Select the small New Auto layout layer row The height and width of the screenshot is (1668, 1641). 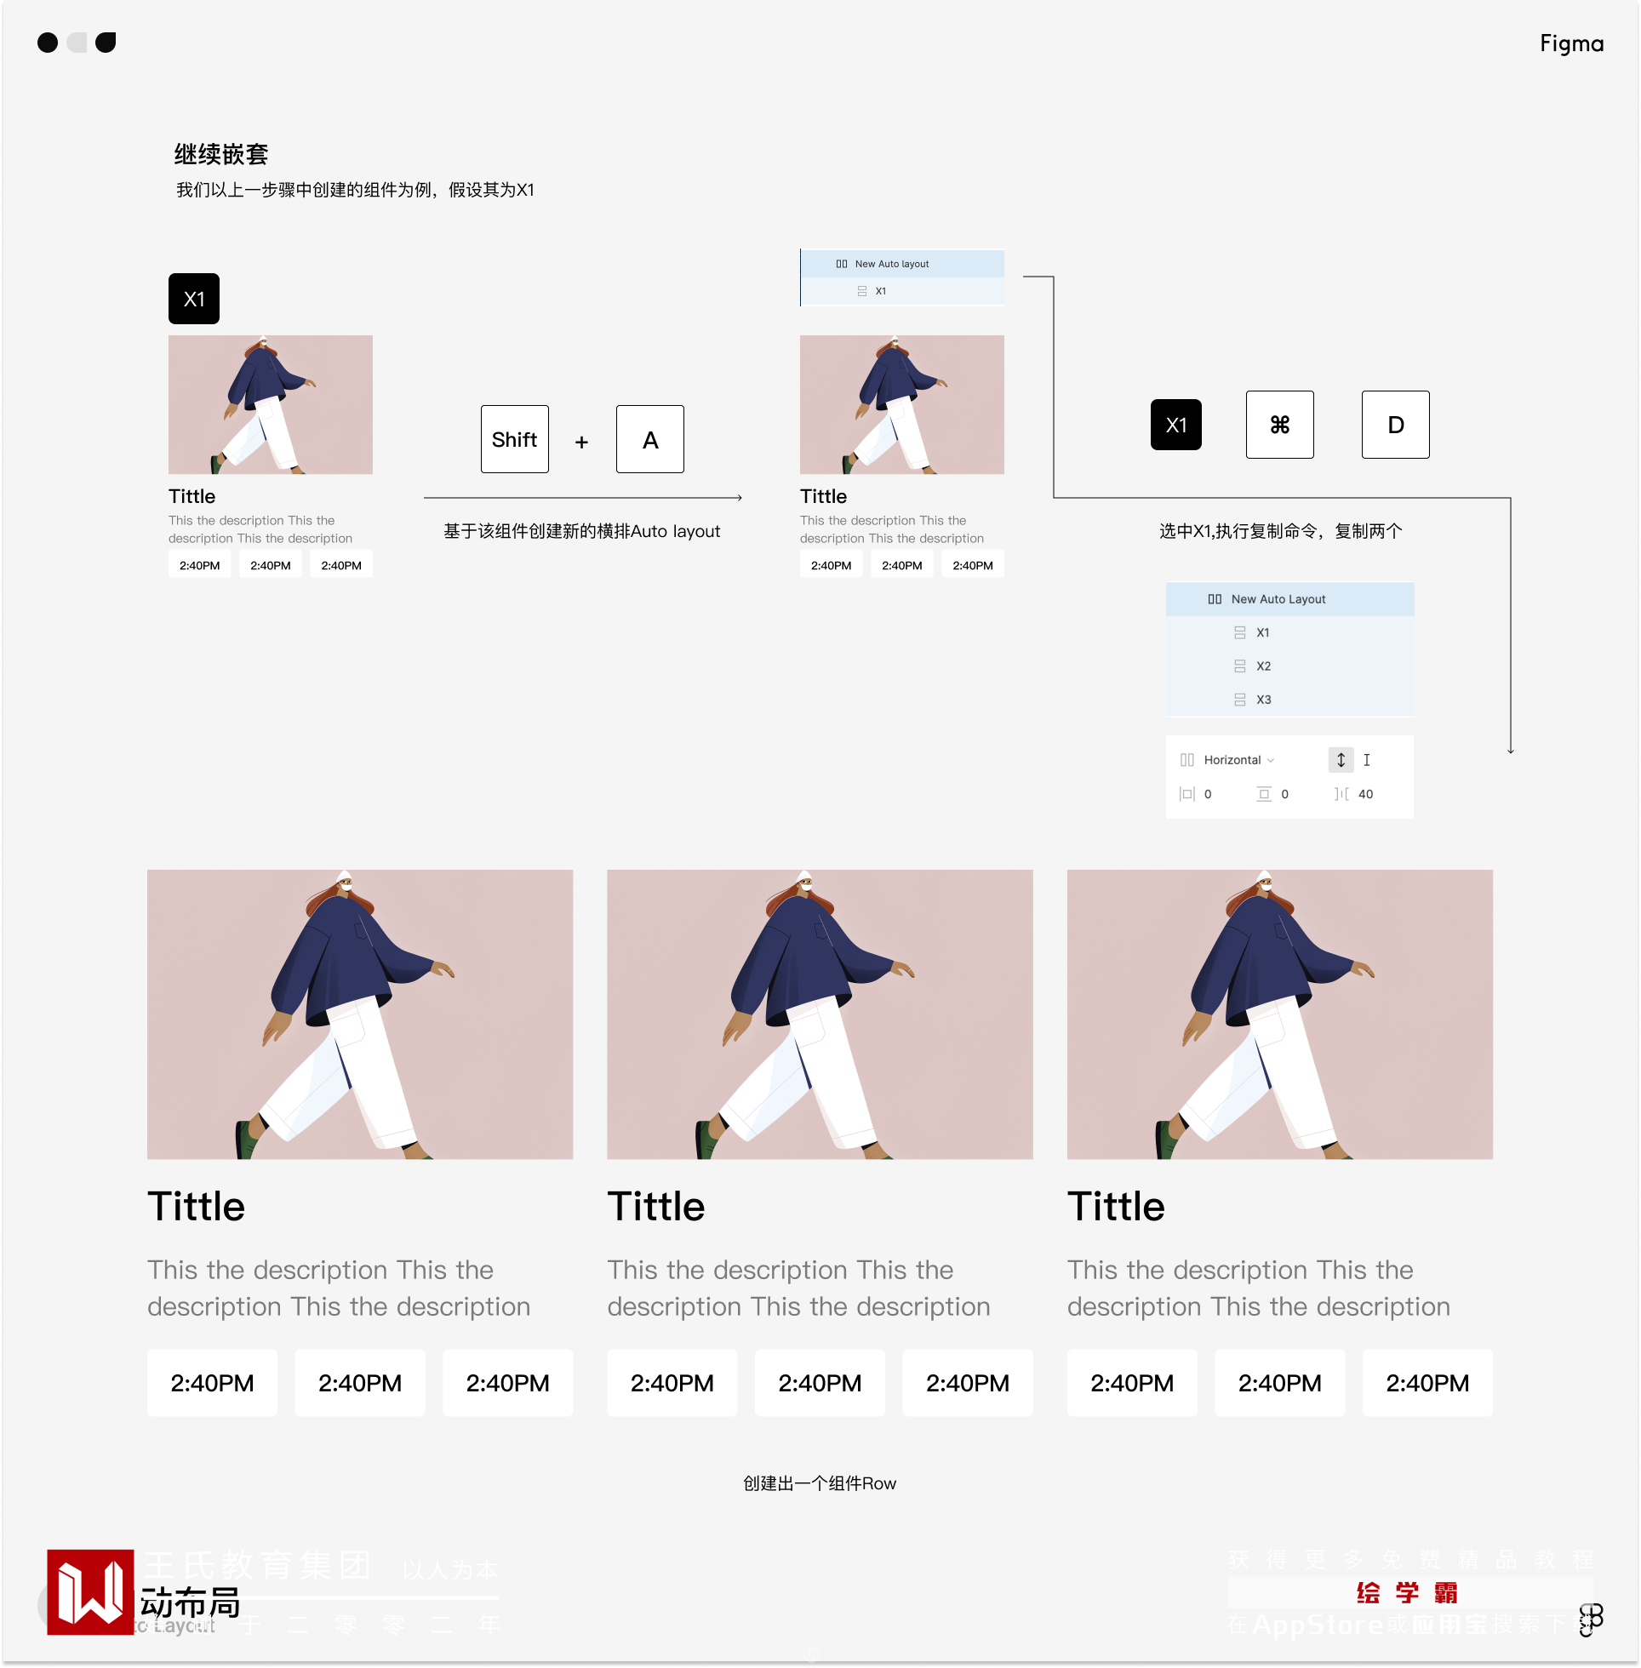click(x=891, y=264)
